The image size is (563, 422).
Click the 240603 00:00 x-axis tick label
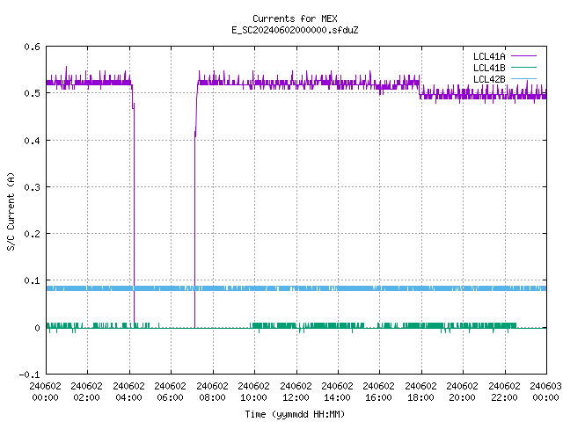pyautogui.click(x=545, y=391)
